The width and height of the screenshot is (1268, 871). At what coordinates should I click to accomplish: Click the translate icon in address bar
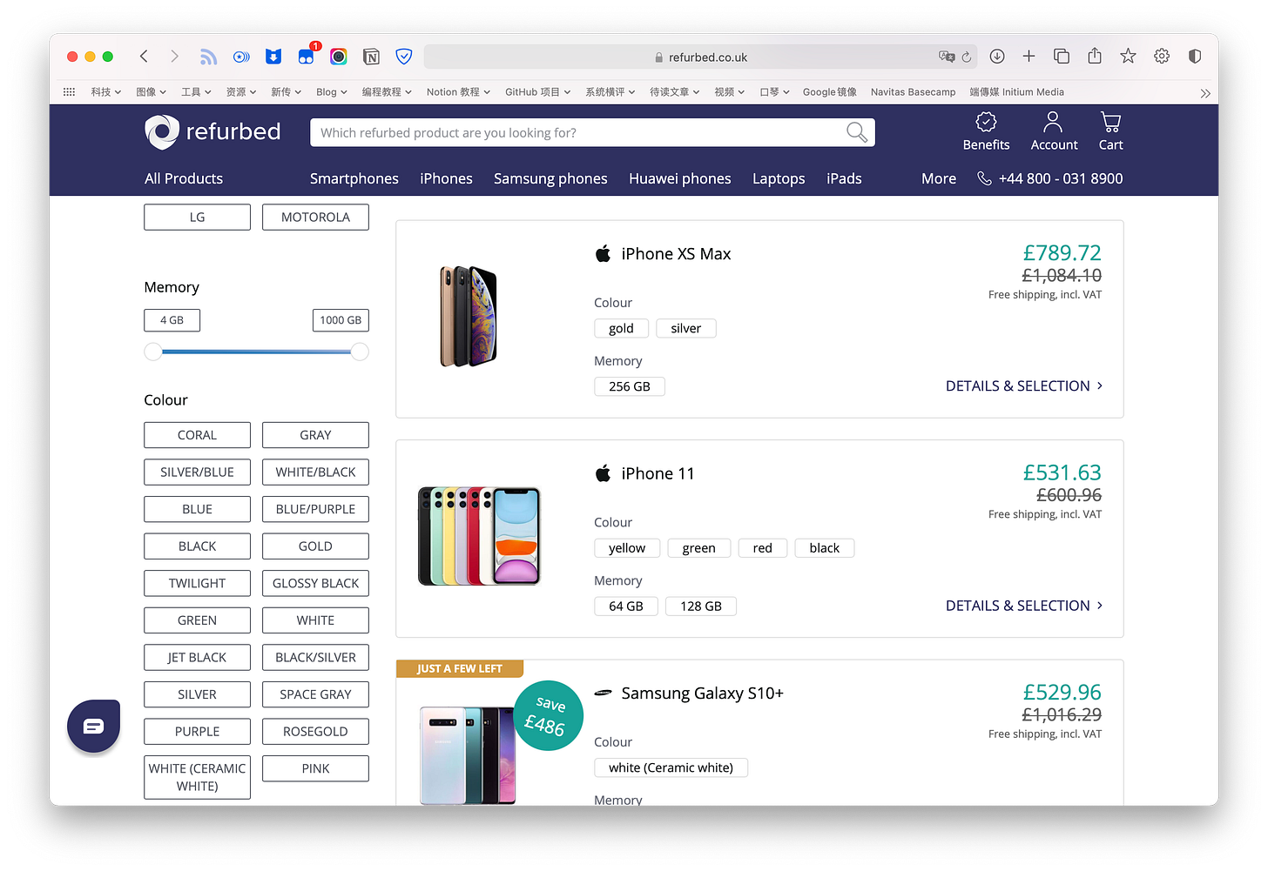[947, 57]
